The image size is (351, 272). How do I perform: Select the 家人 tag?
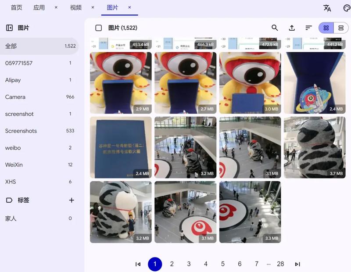39,218
